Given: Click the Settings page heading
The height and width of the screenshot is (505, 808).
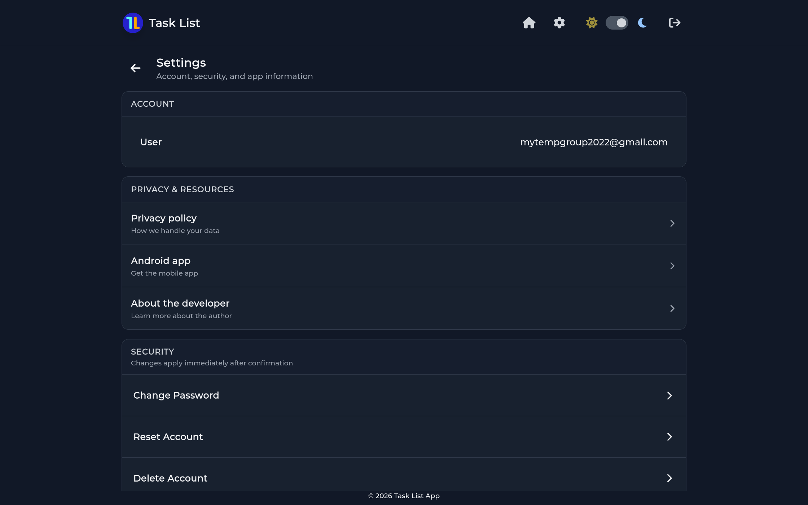Looking at the screenshot, I should point(181,63).
